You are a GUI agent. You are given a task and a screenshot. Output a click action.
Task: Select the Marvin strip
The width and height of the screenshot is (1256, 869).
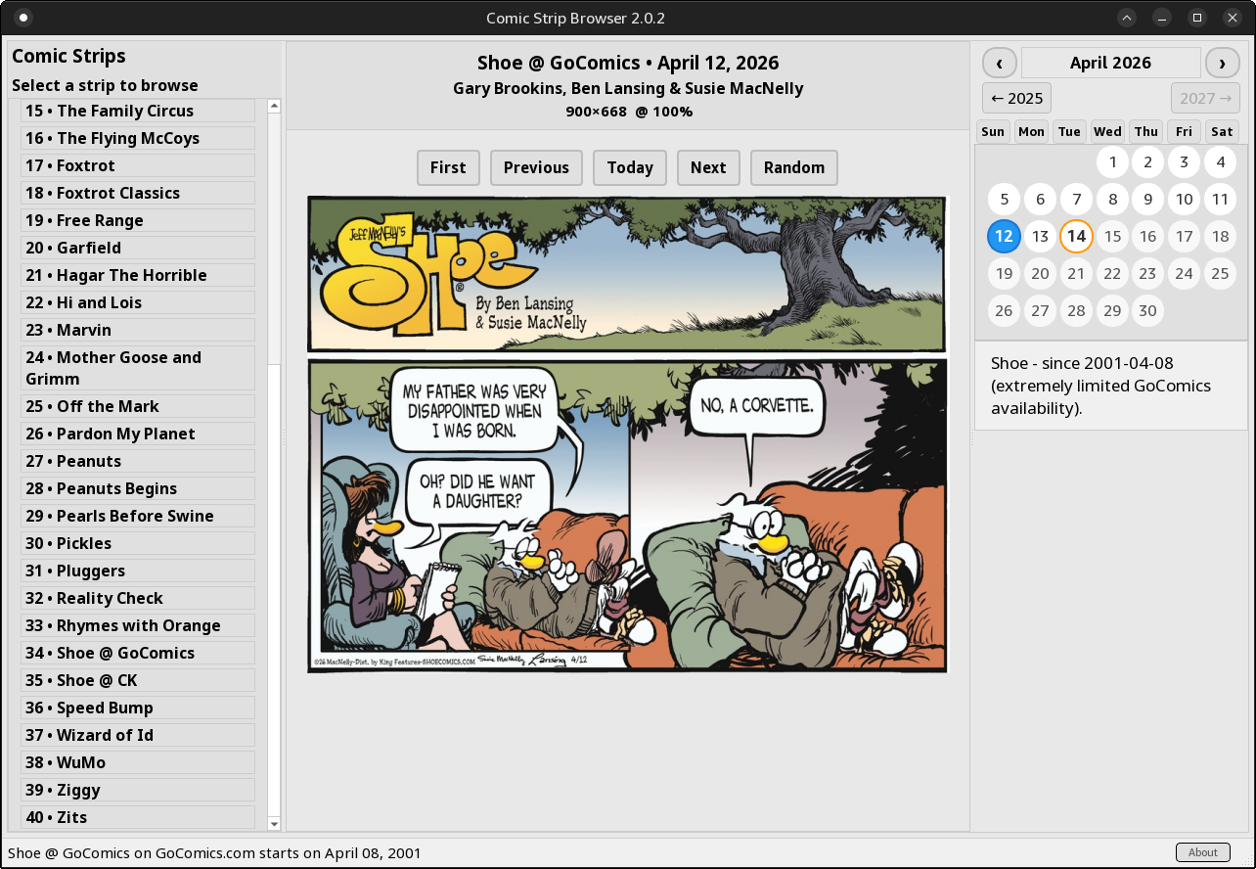138,330
